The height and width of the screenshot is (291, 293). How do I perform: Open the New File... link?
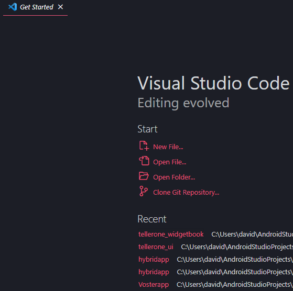pyautogui.click(x=168, y=147)
